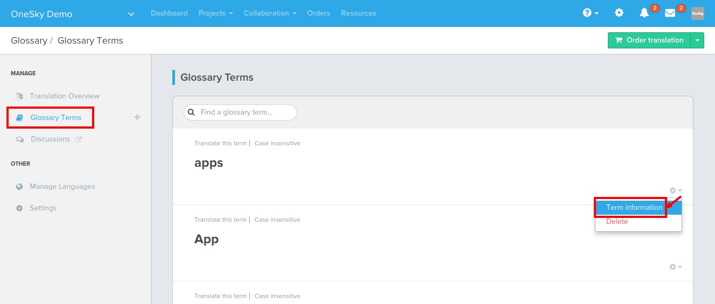715x304 pixels.
Task: Click OneSky Demo title in header
Action: coord(41,14)
